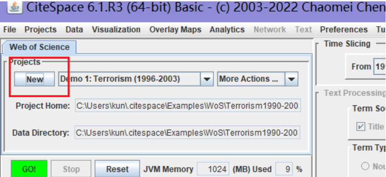The width and height of the screenshot is (386, 177).
Task: Start analysis with the green GO! button
Action: coord(29,169)
